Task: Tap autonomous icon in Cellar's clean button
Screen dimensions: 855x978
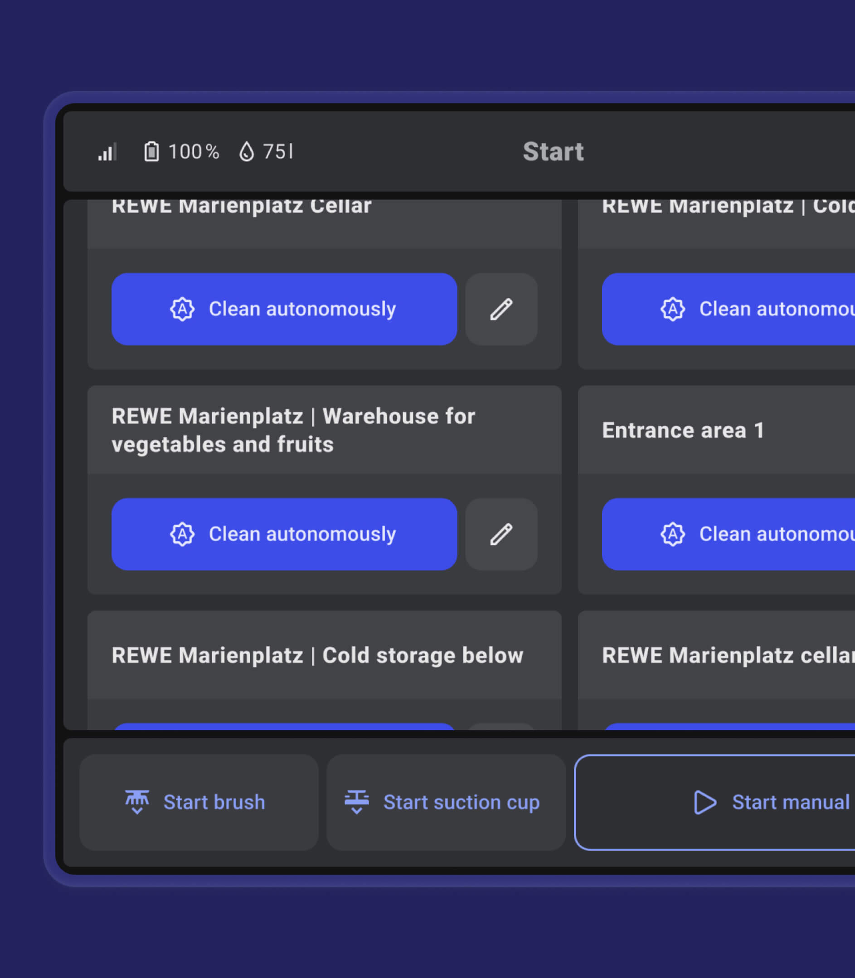Action: 182,309
